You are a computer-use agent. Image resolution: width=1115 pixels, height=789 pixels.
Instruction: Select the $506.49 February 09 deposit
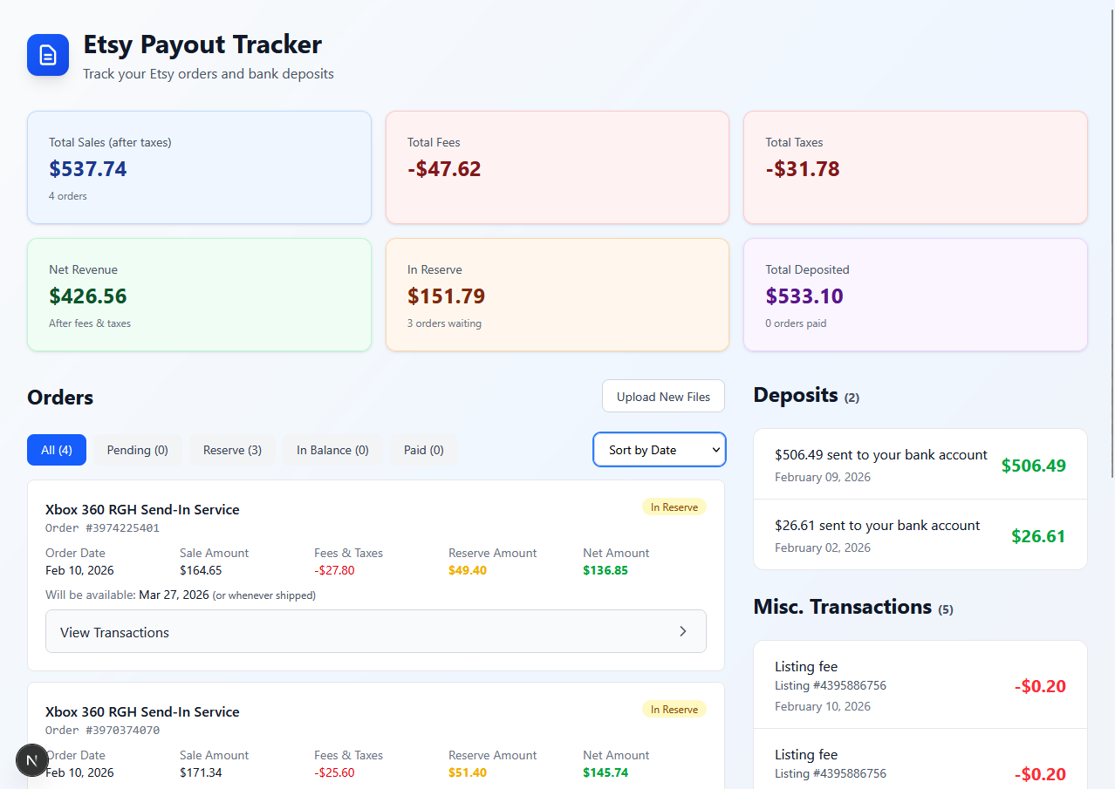[x=920, y=465]
